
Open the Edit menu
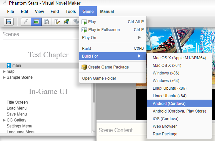tap(25, 12)
